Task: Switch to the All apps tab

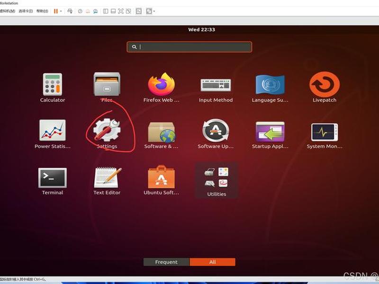Action: click(212, 262)
